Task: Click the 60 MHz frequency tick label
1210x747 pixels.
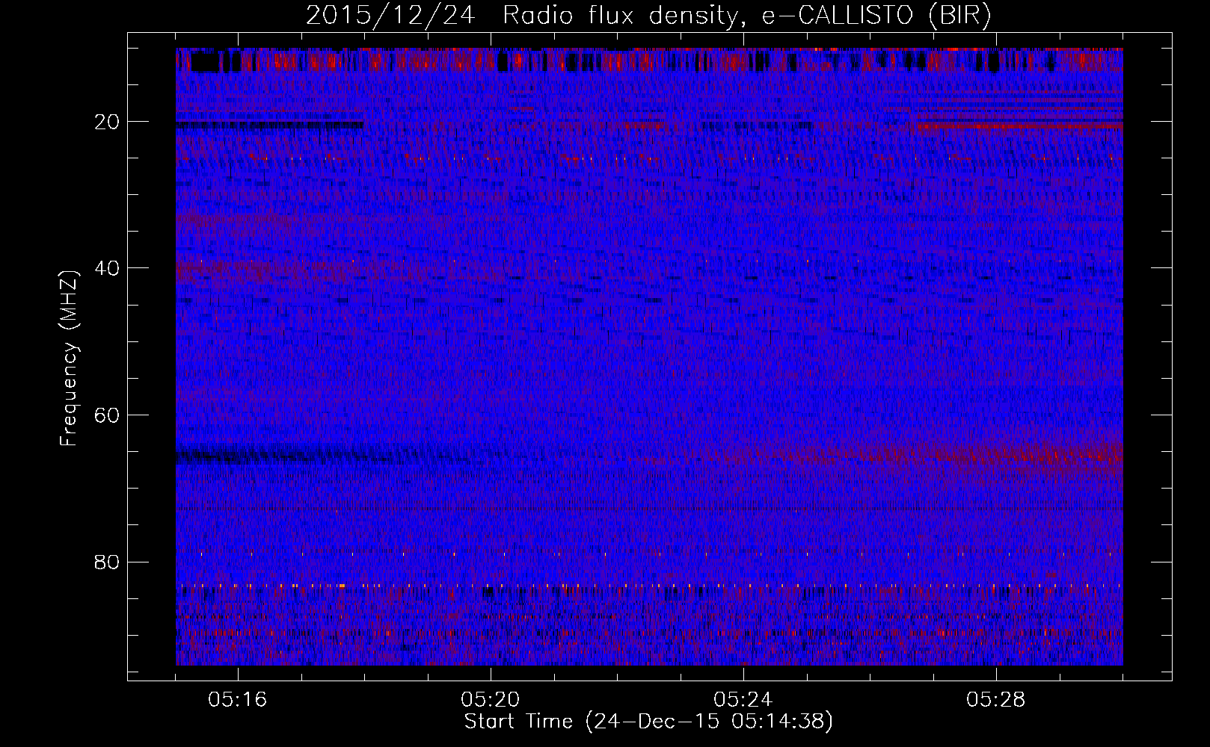Action: pos(108,415)
